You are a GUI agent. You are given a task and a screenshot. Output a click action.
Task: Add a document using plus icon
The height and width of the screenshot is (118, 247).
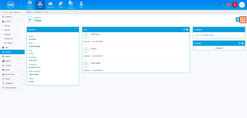point(242,43)
